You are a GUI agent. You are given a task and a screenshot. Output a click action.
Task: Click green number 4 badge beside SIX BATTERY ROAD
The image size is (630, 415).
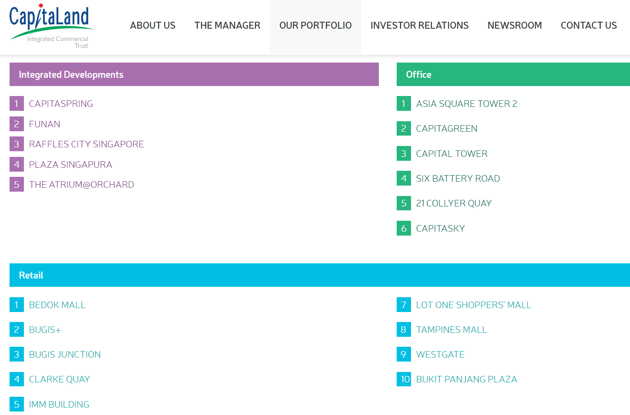404,179
